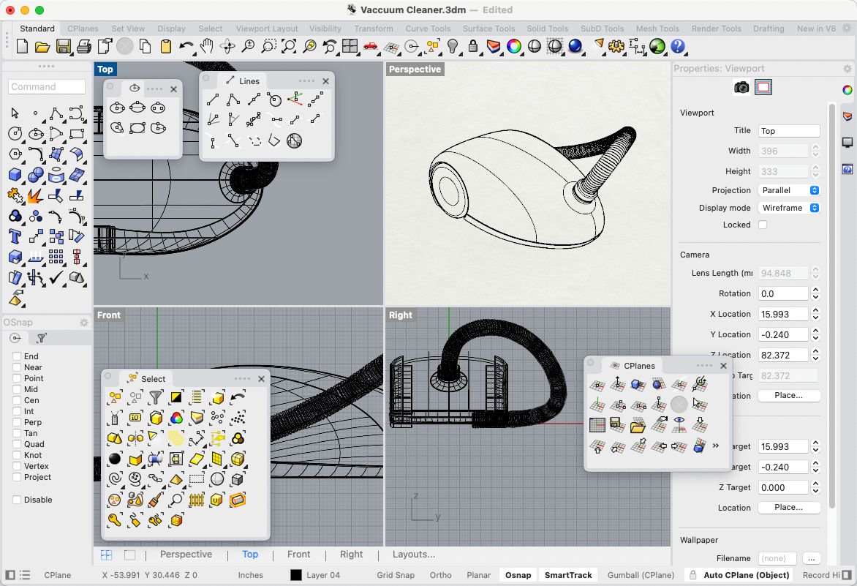Click the Help question mark icon

tap(678, 46)
